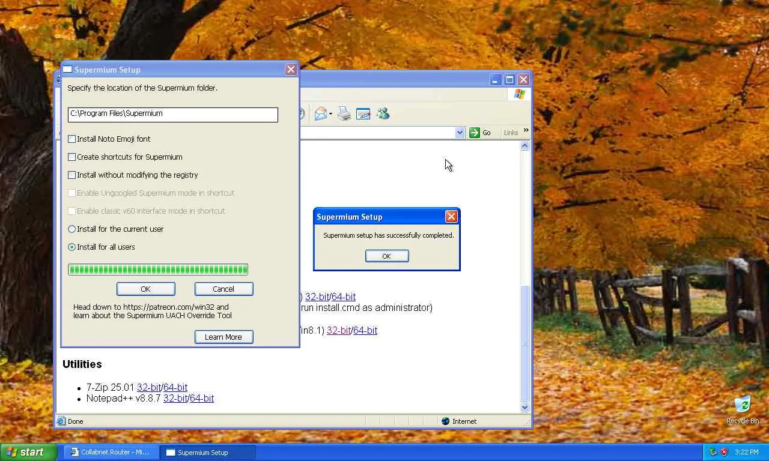The image size is (769, 461).
Task: Click the Edit page icon in the browser toolbar
Action: [363, 113]
